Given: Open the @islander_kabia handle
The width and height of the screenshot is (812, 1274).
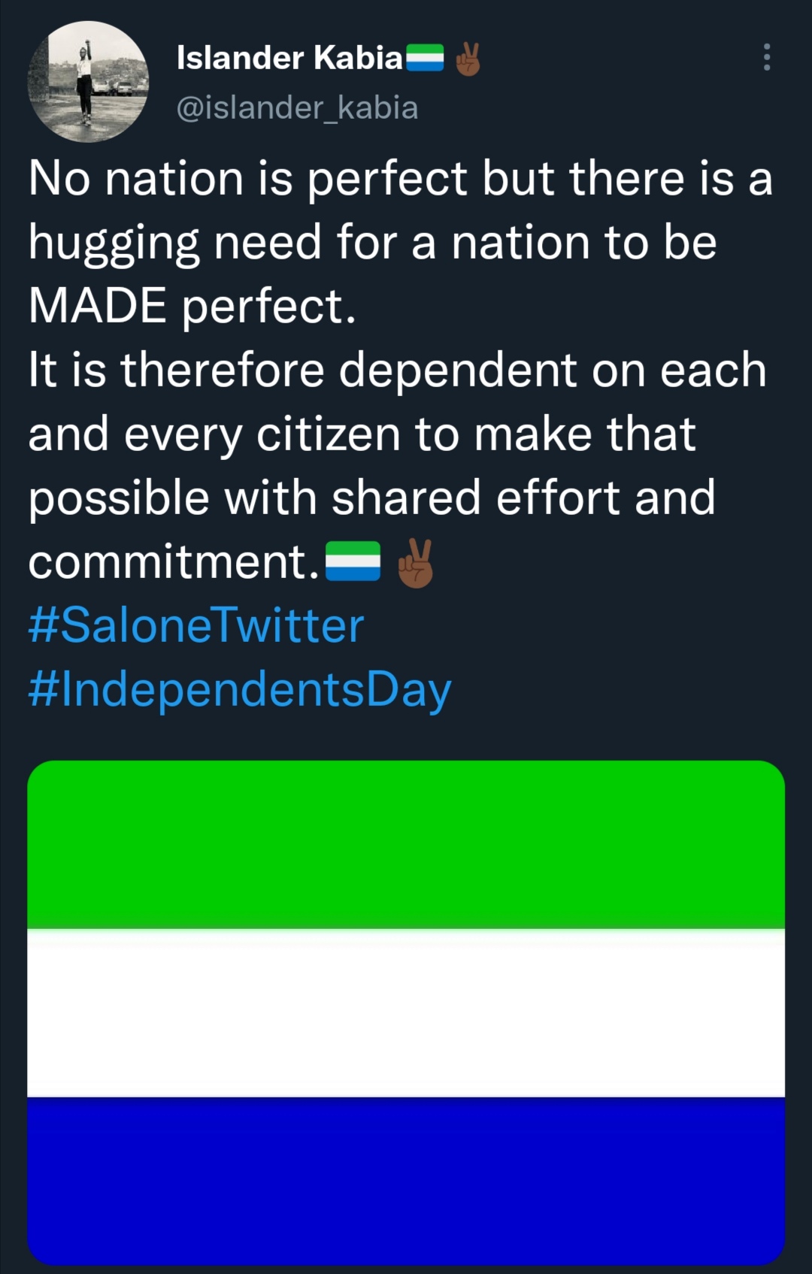Looking at the screenshot, I should [x=297, y=107].
